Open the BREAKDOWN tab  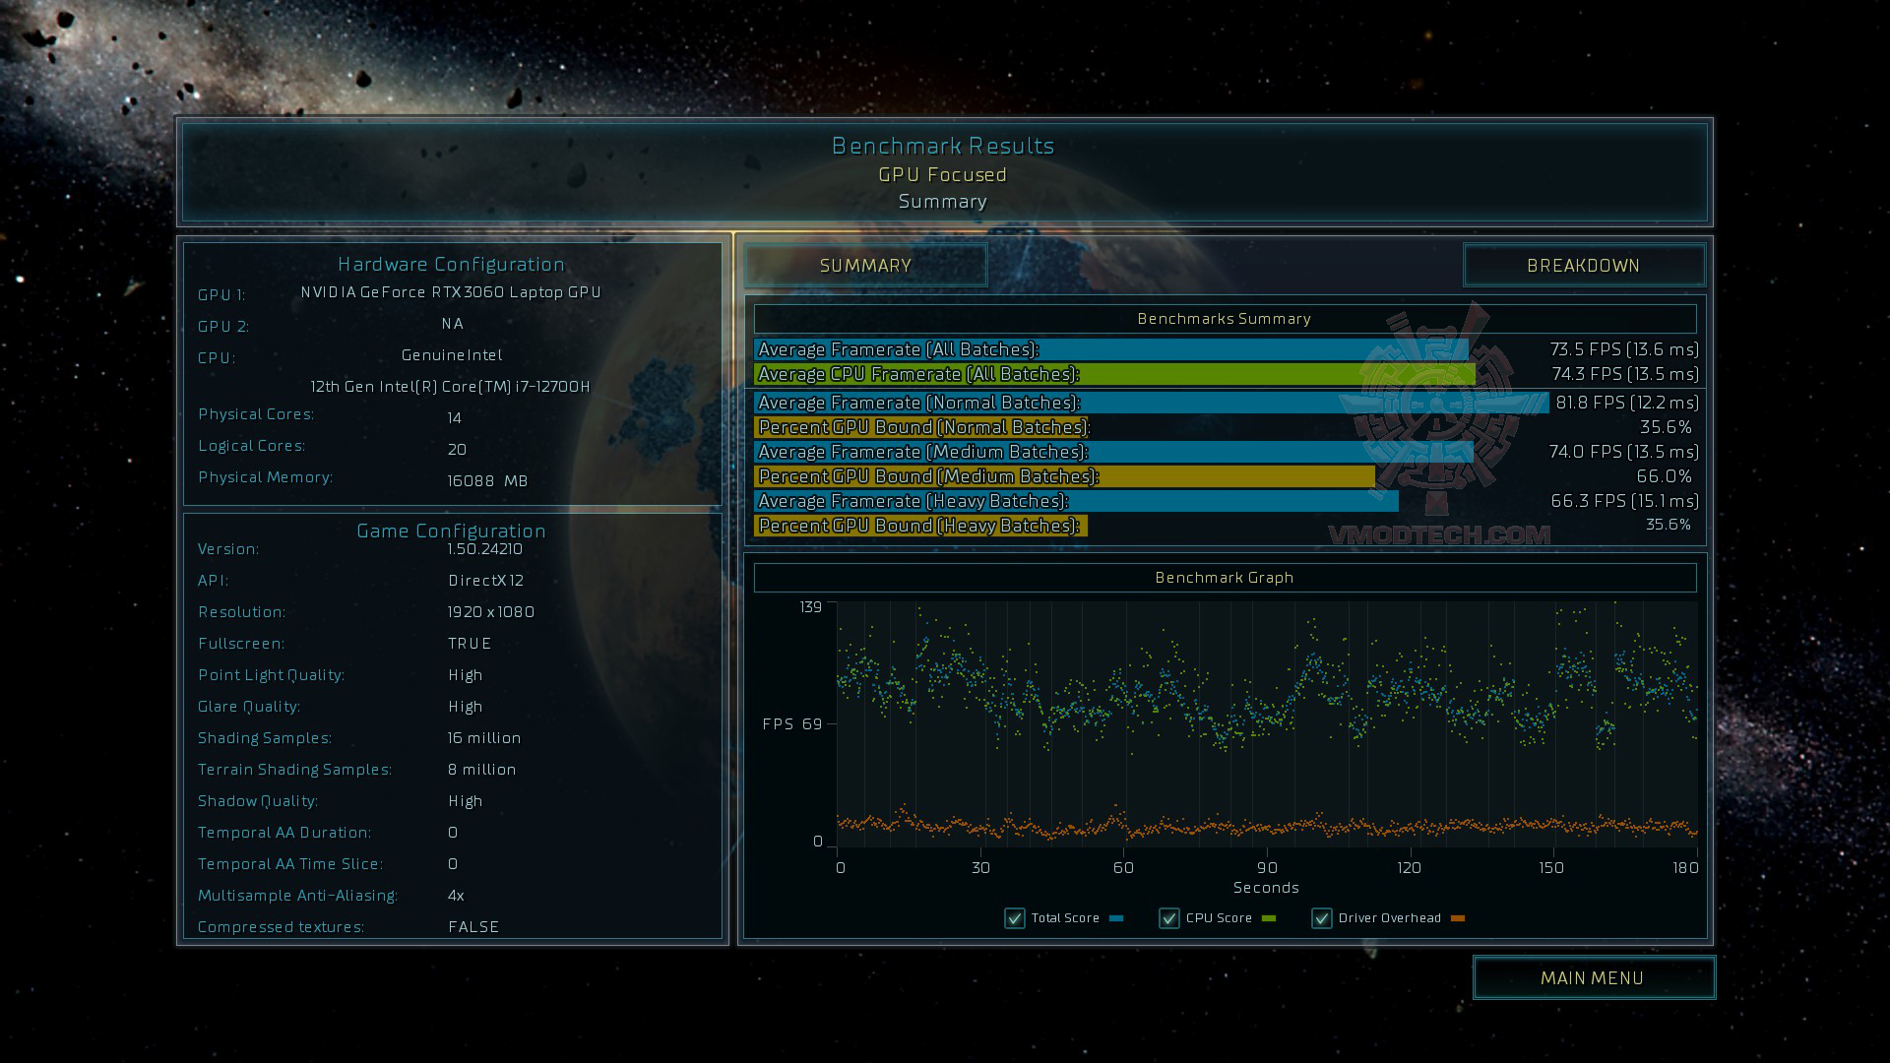point(1583,266)
